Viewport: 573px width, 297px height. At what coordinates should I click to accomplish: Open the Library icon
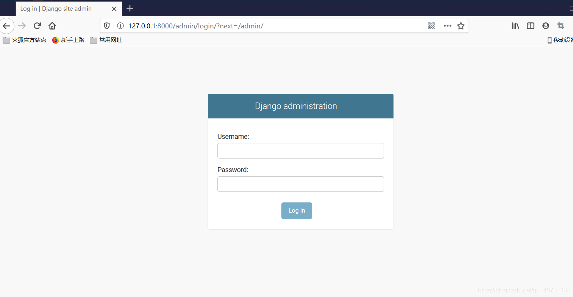pyautogui.click(x=515, y=26)
